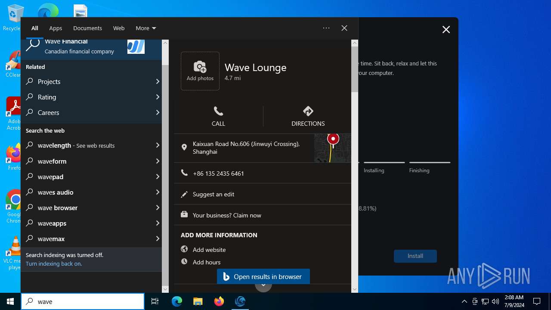Open search options ellipsis menu
Screen dimensions: 551x310
coord(326,28)
